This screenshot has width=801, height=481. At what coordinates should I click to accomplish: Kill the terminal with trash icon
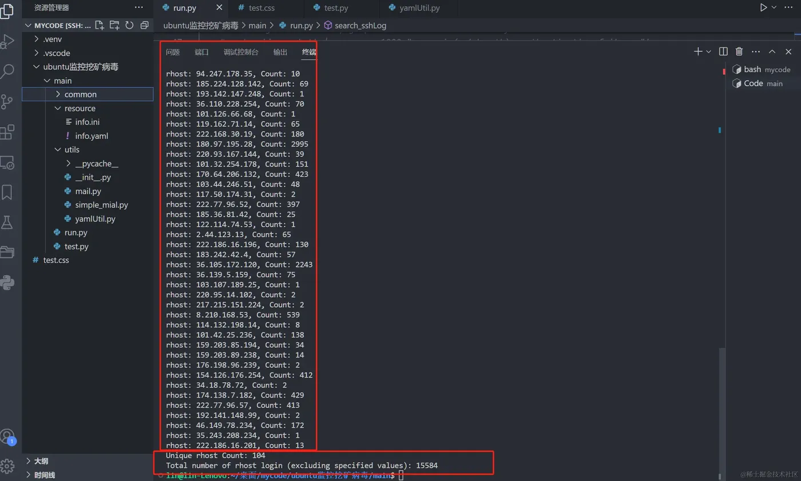[x=739, y=51]
